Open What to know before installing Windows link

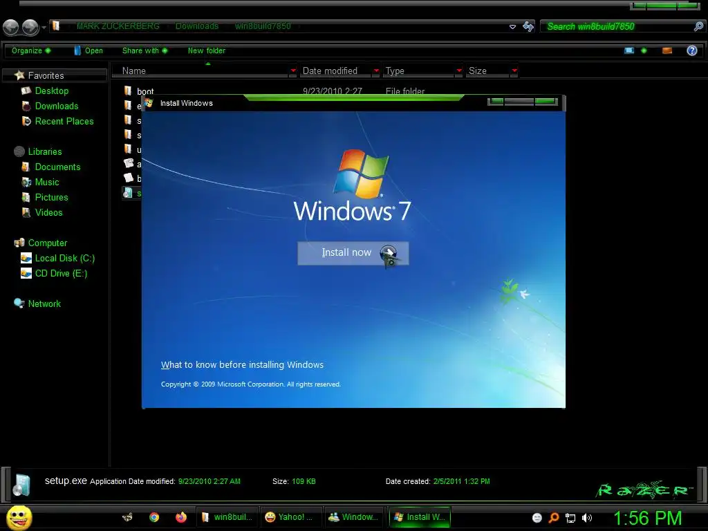point(242,365)
